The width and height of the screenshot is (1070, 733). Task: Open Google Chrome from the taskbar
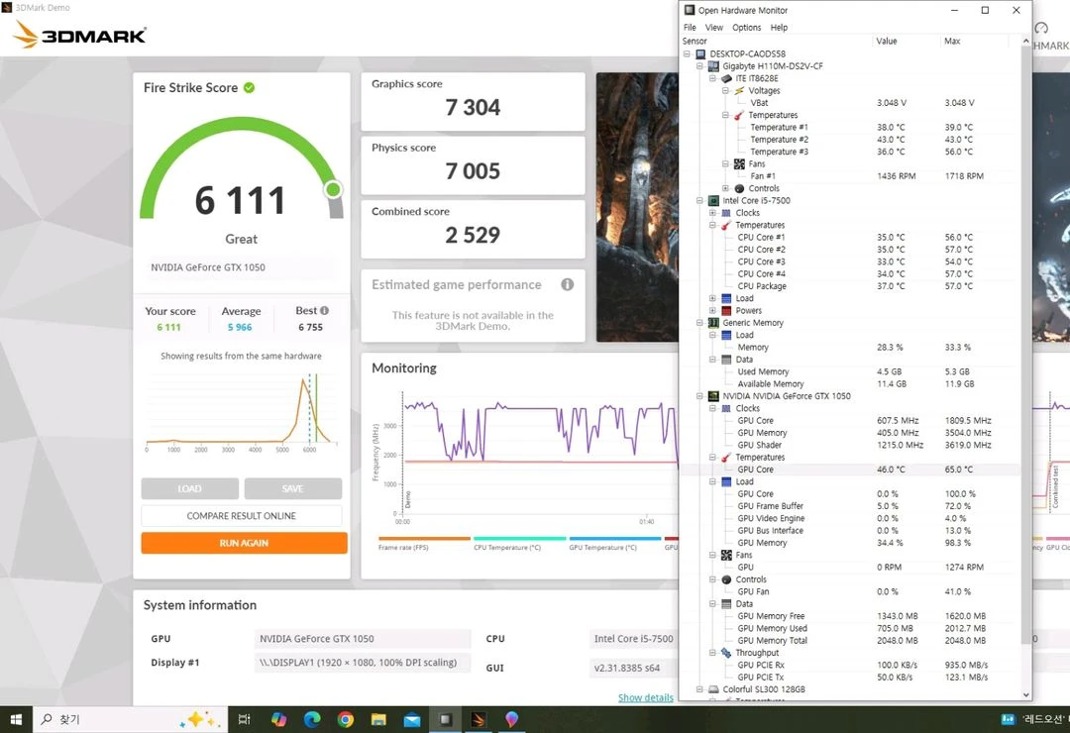tap(346, 719)
